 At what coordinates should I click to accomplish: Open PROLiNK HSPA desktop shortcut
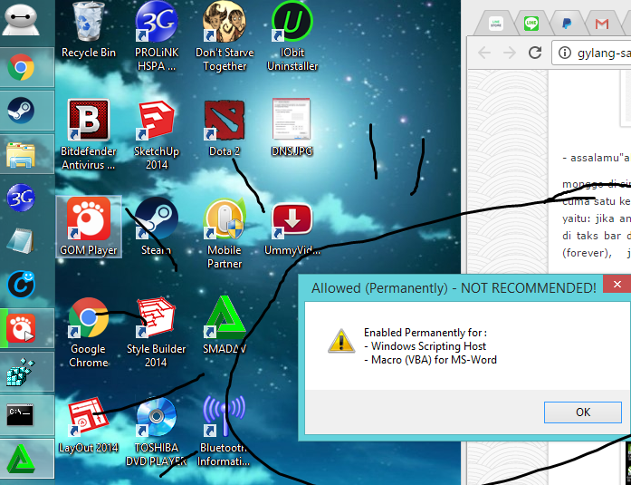pos(156,36)
